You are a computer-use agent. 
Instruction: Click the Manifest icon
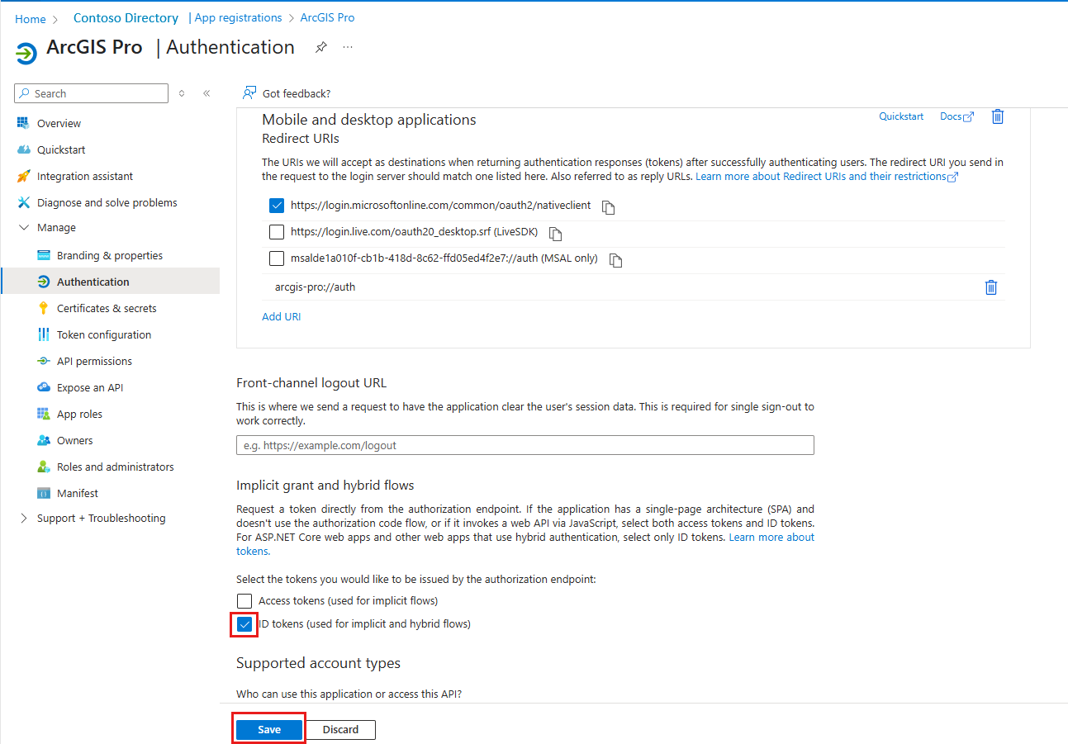pos(44,493)
